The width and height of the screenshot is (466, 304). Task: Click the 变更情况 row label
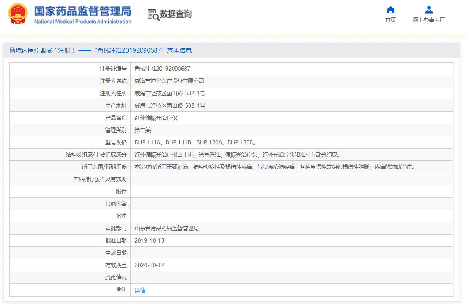click(116, 277)
